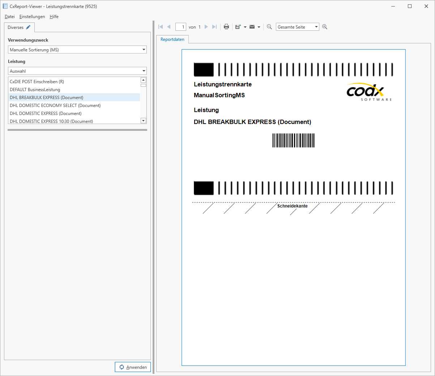Click the Leistung list scroll-down arrow
The width and height of the screenshot is (435, 376).
[x=143, y=121]
